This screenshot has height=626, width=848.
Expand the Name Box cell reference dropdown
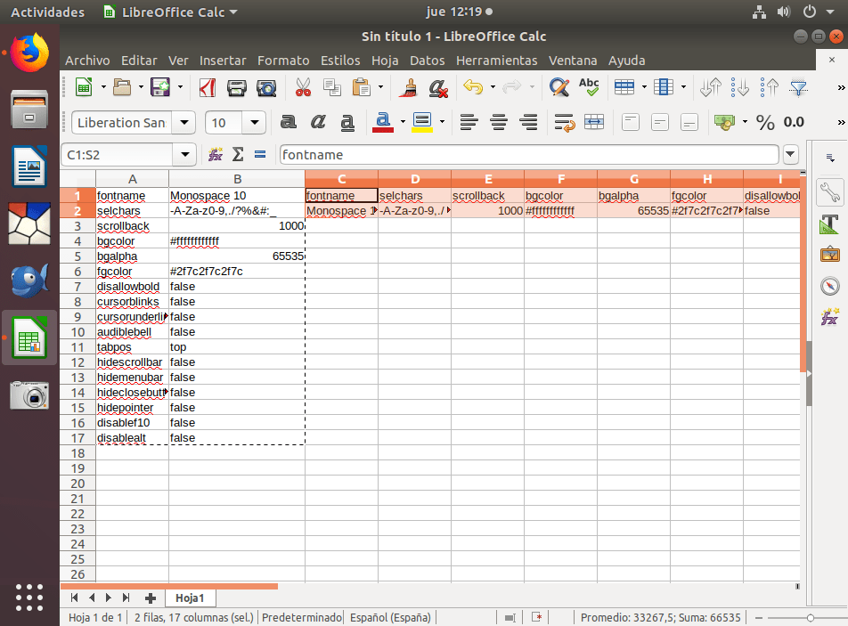[x=185, y=154]
